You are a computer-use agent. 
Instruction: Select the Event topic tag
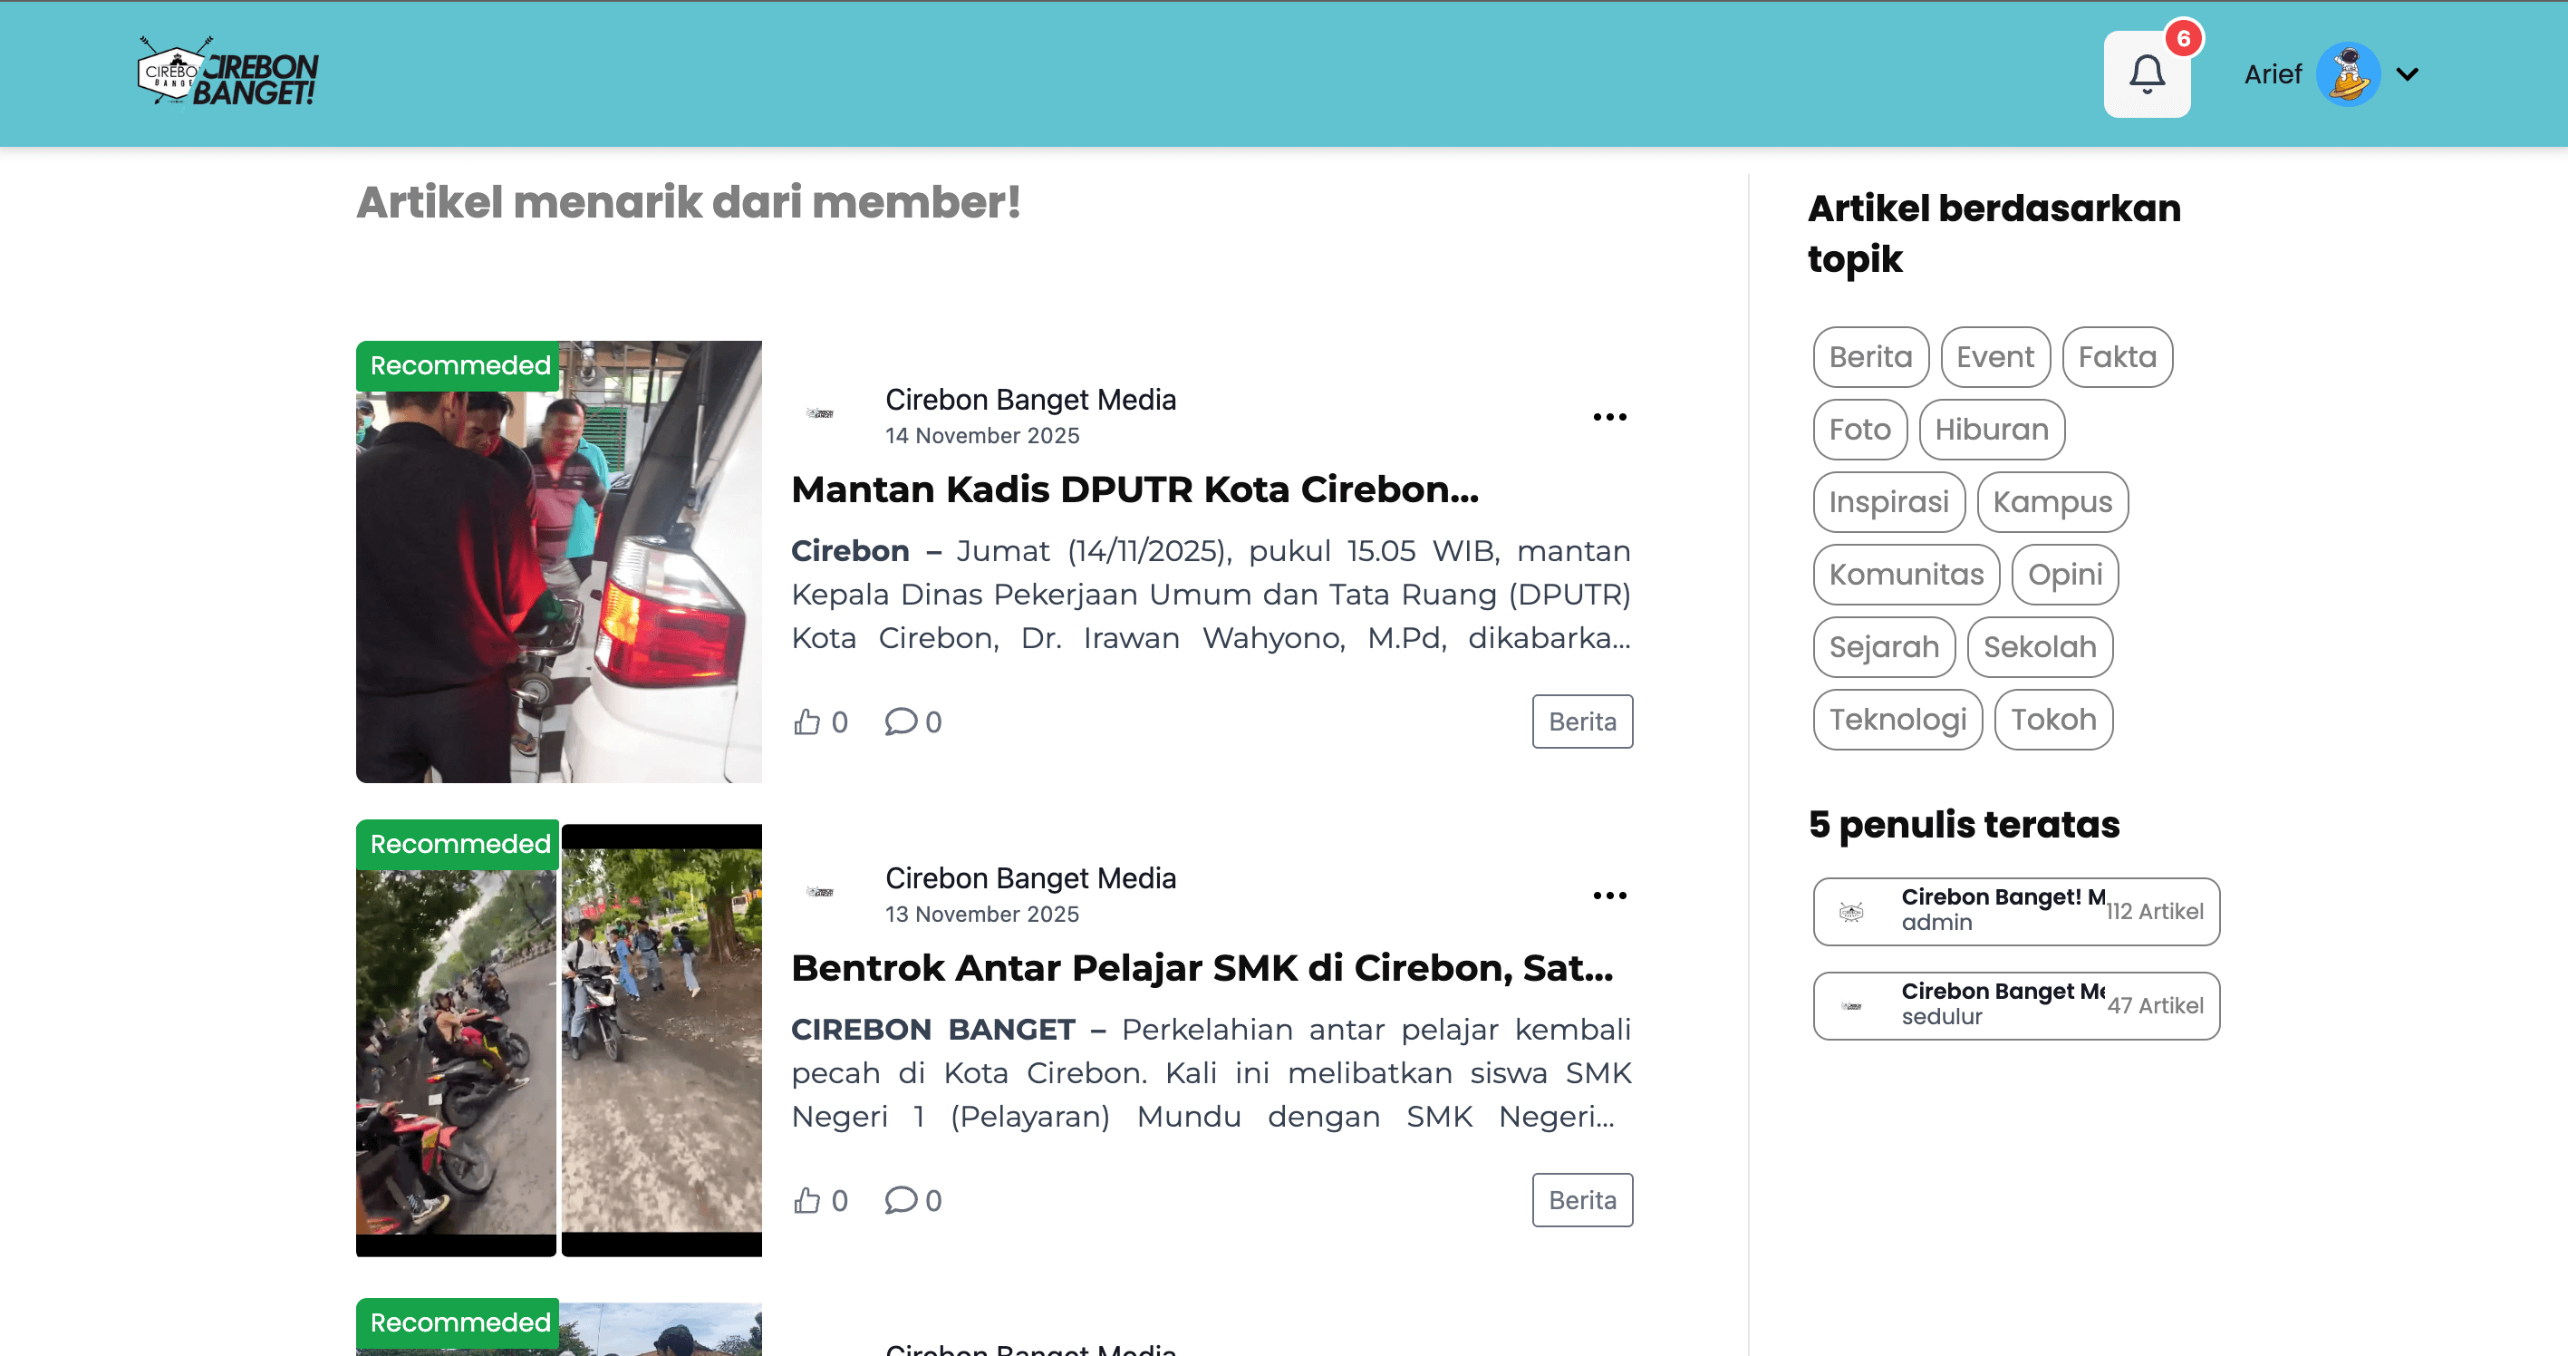tap(1994, 357)
